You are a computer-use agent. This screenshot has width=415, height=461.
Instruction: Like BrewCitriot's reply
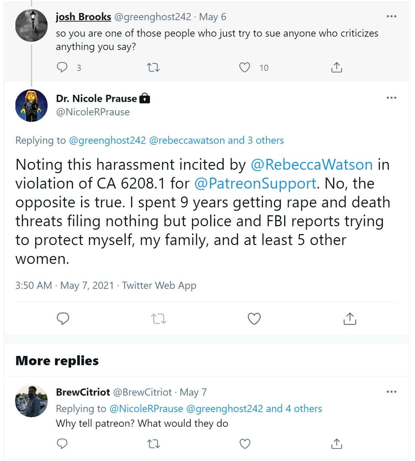244,444
